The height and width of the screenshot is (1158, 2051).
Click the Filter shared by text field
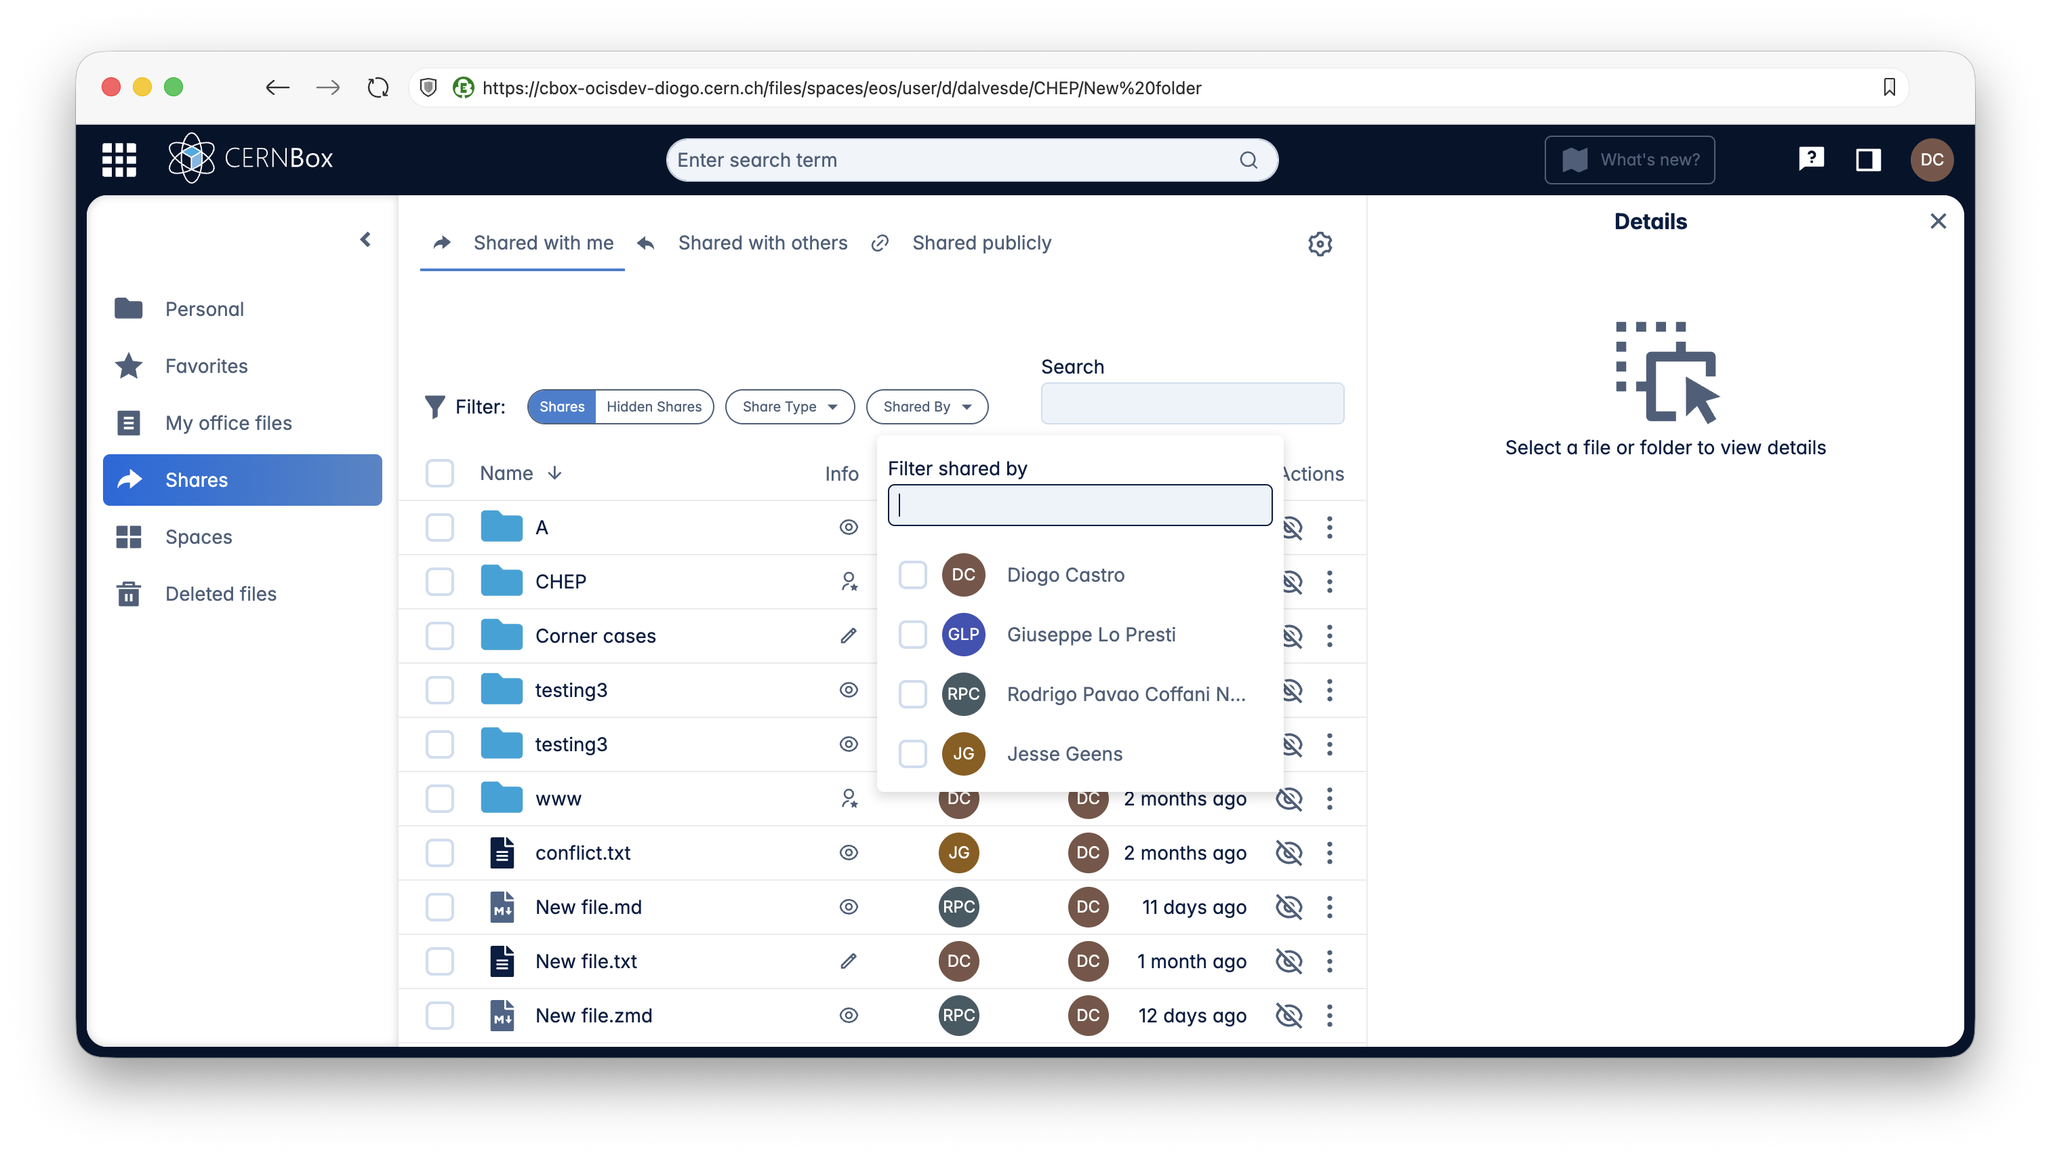tap(1080, 505)
